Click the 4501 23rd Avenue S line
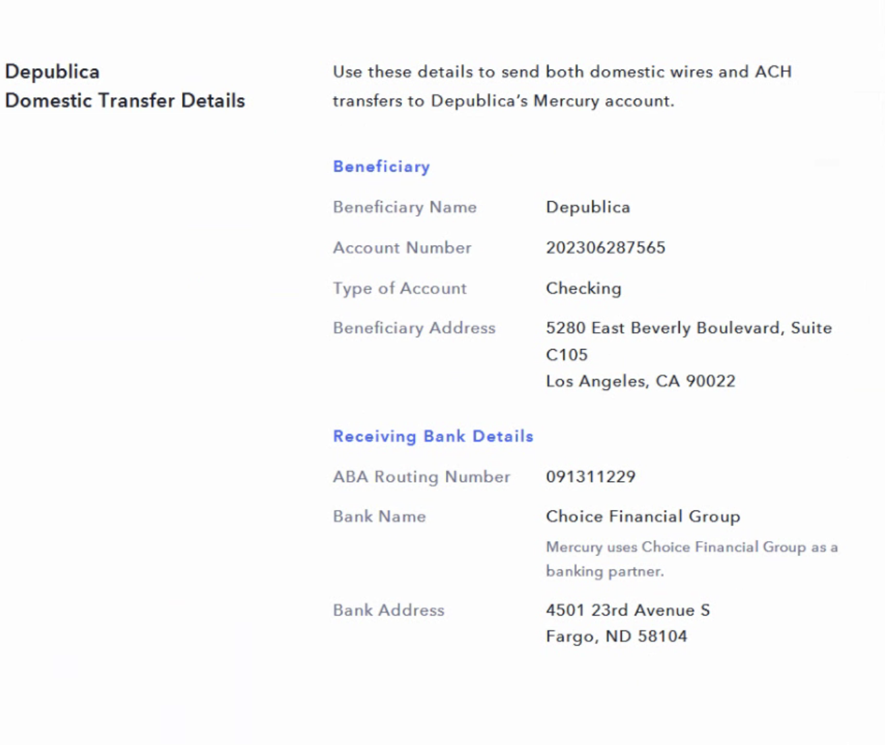Image resolution: width=885 pixels, height=745 pixels. pyautogui.click(x=627, y=610)
